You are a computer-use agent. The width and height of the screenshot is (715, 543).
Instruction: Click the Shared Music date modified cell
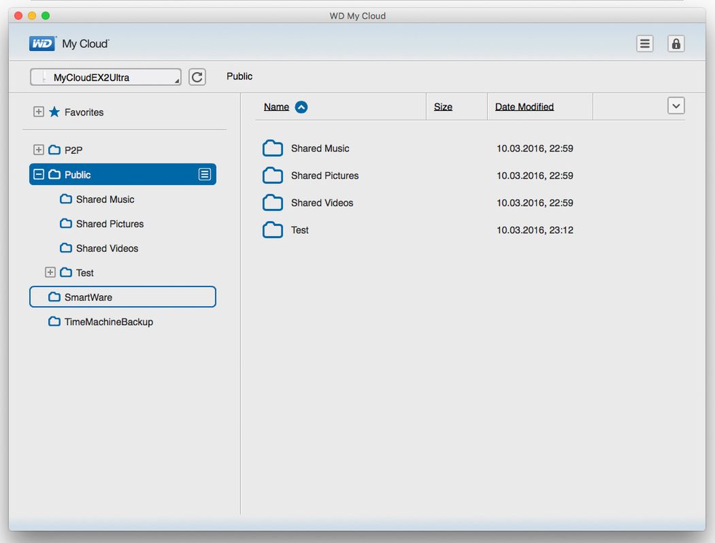pos(535,148)
